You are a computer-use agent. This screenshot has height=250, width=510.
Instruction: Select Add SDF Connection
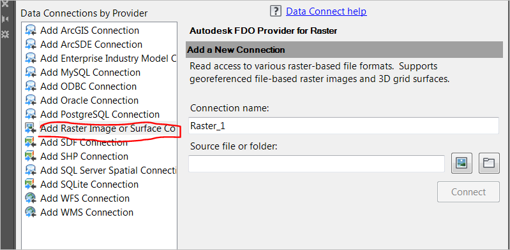click(x=84, y=142)
